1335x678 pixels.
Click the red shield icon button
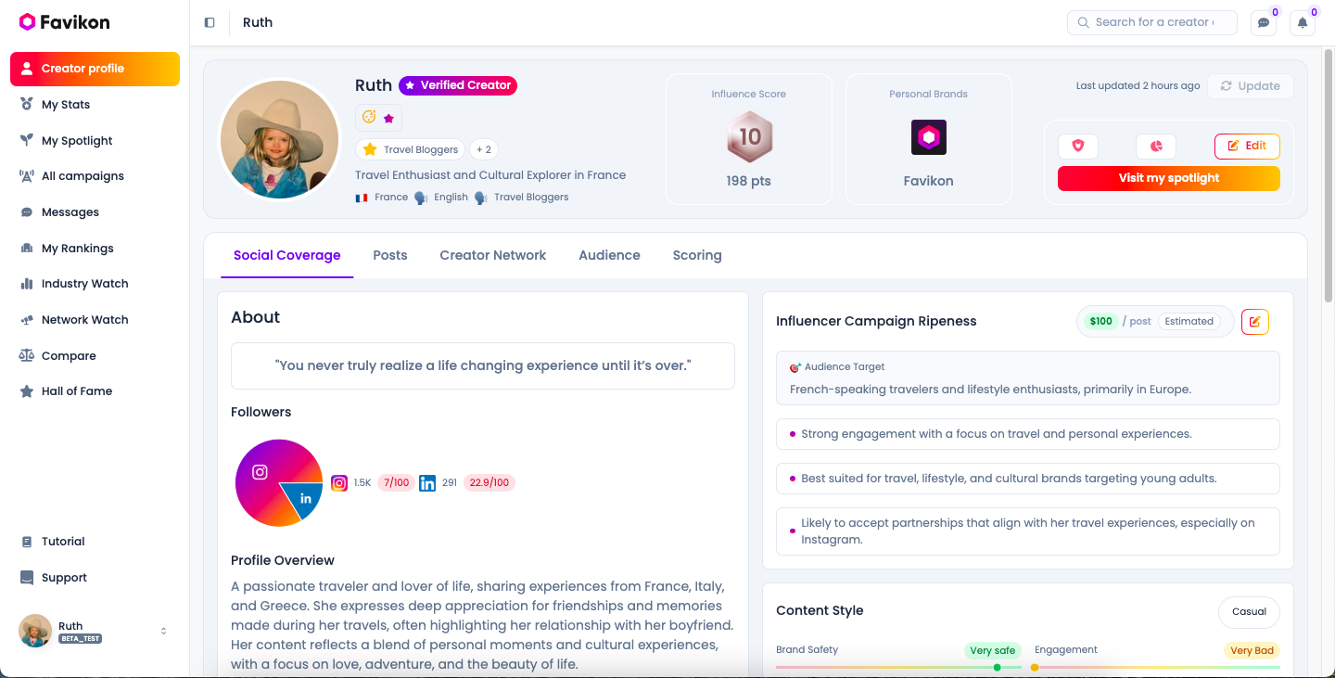1078,147
